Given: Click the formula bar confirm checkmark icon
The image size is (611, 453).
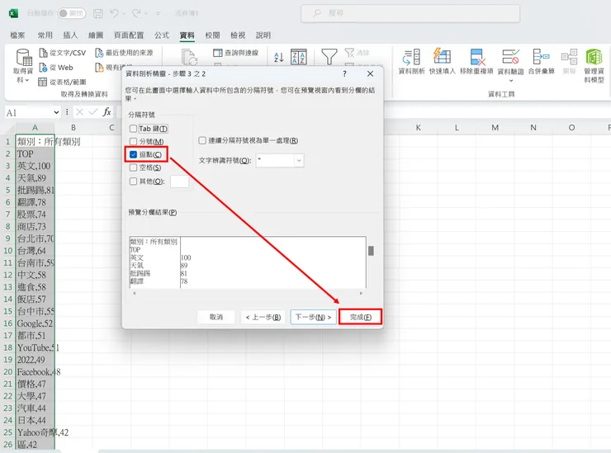Looking at the screenshot, I should pos(93,112).
